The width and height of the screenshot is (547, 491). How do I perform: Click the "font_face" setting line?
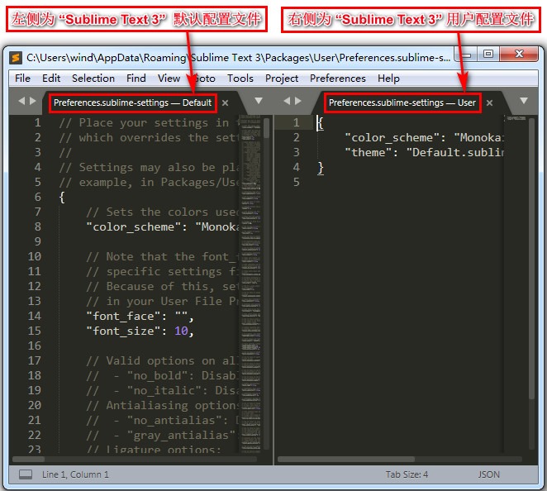pyautogui.click(x=140, y=316)
